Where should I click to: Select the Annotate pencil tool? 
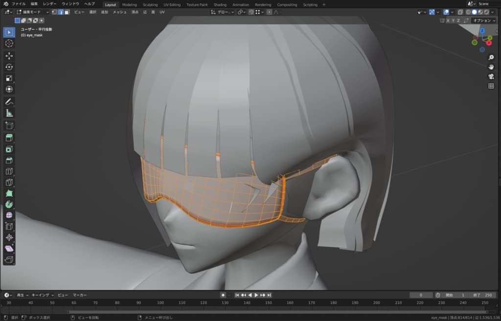(9, 102)
